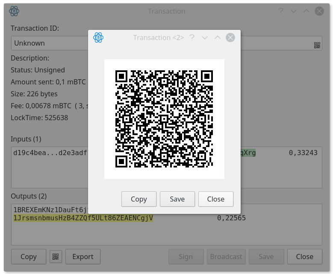Click the Broadcast button in the Transaction window

(226, 257)
